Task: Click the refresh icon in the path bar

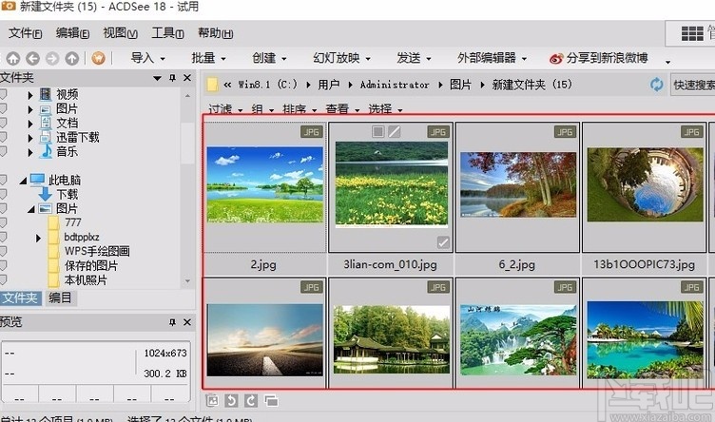Action: pyautogui.click(x=656, y=85)
